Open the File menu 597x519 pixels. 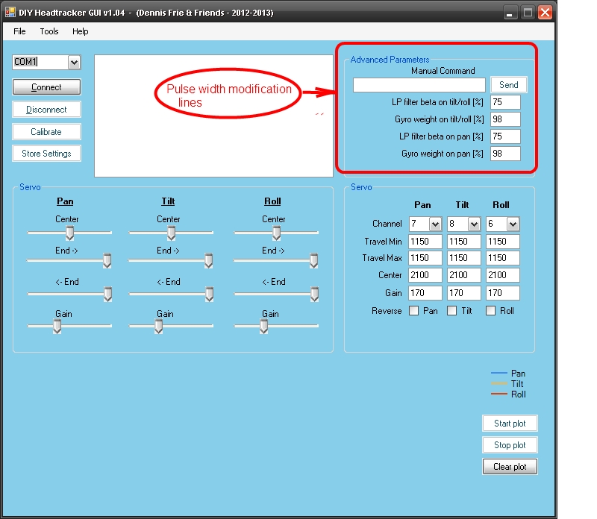[19, 31]
